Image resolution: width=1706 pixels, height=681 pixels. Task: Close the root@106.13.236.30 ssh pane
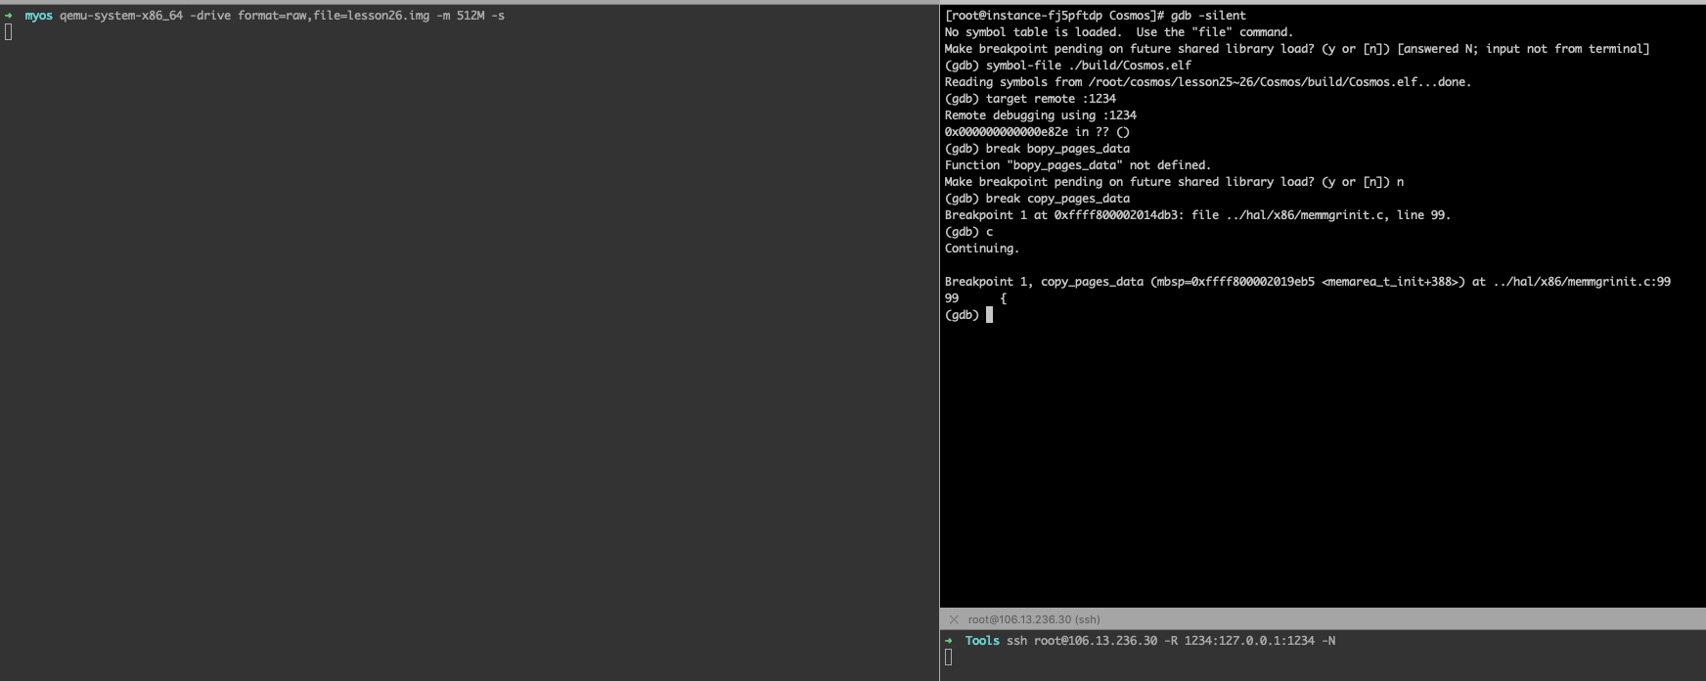[x=954, y=619]
